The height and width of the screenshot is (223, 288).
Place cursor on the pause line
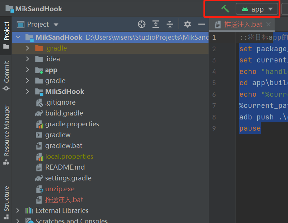(x=250, y=128)
